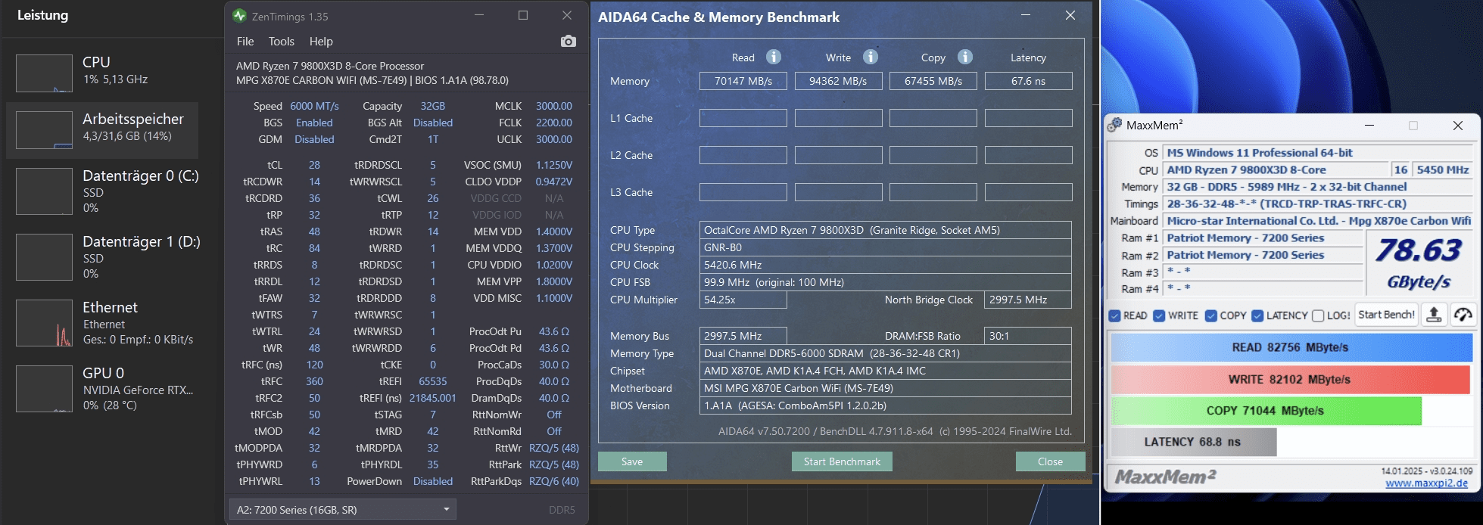Image resolution: width=1483 pixels, height=525 pixels.
Task: Click the MaxxMem OS field
Action: pyautogui.click(x=1318, y=153)
